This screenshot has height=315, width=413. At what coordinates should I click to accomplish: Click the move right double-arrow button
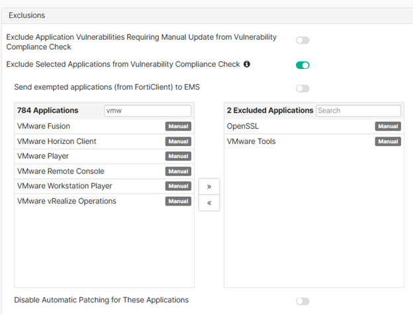point(209,186)
